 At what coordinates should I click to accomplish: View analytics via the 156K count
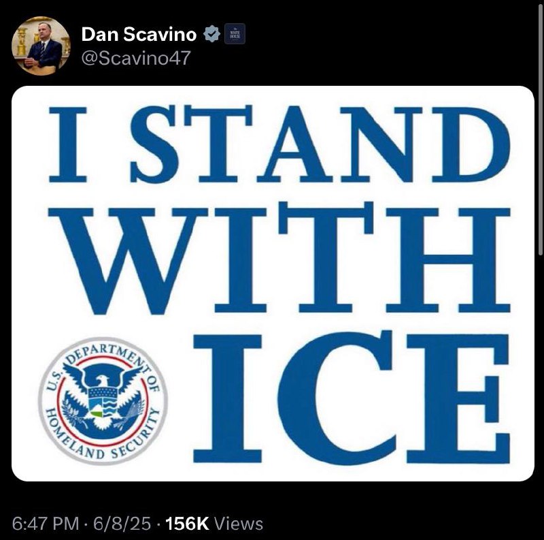[x=187, y=524]
